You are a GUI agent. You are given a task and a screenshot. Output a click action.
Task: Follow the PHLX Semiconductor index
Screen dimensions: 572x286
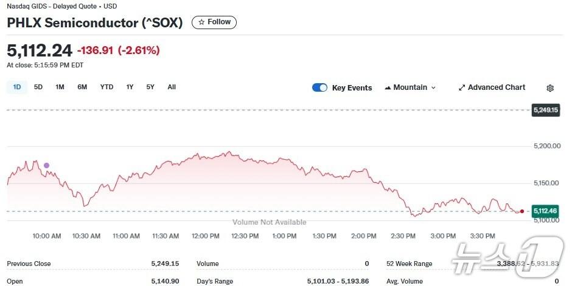tap(214, 22)
